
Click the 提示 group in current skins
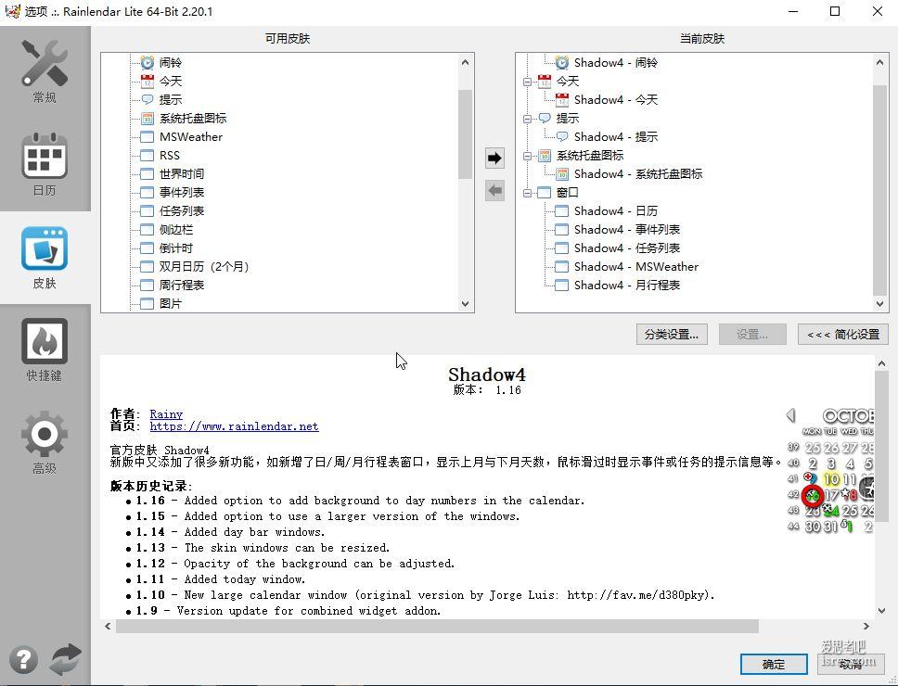coord(567,119)
